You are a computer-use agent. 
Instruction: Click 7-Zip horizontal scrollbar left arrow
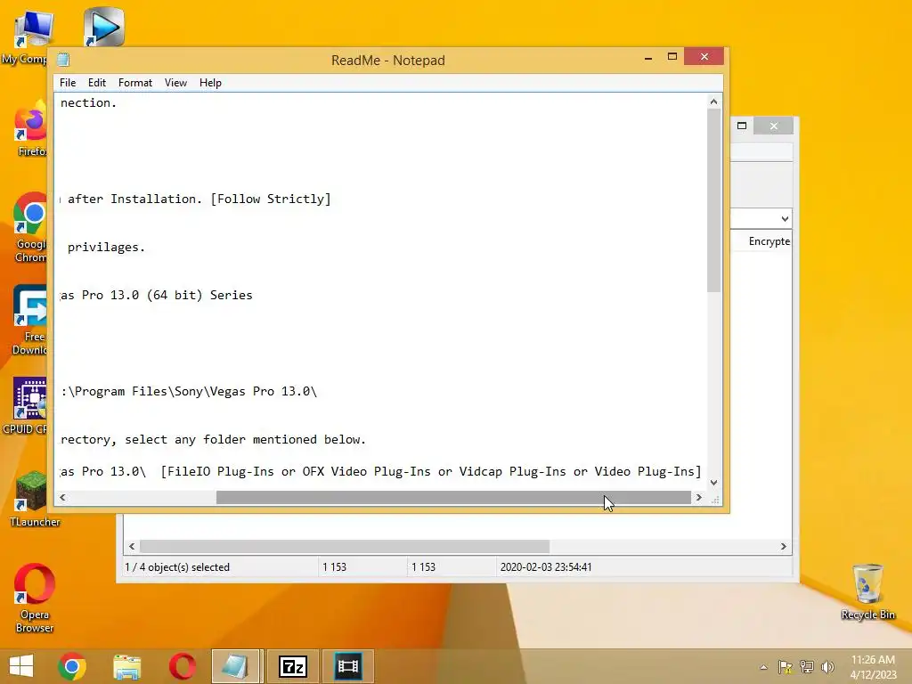coord(132,546)
